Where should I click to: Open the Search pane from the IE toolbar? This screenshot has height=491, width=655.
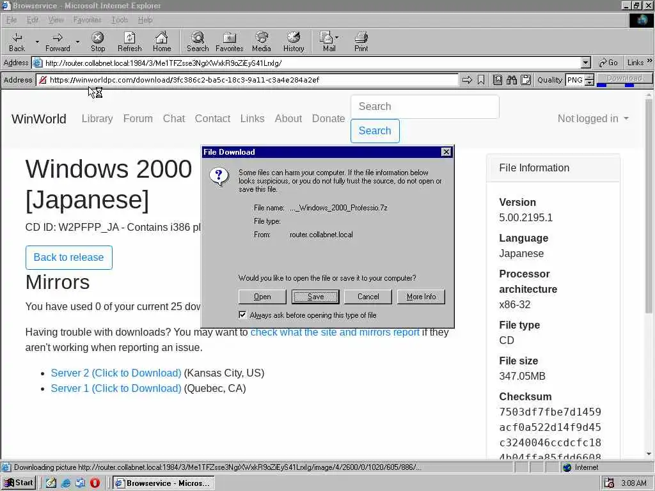click(x=198, y=42)
